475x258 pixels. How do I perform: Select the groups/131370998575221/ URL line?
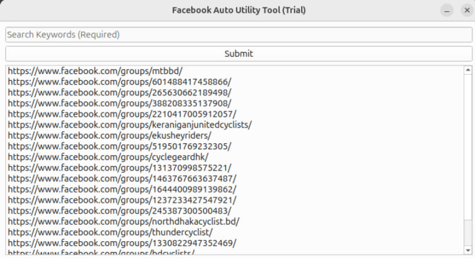tap(119, 168)
